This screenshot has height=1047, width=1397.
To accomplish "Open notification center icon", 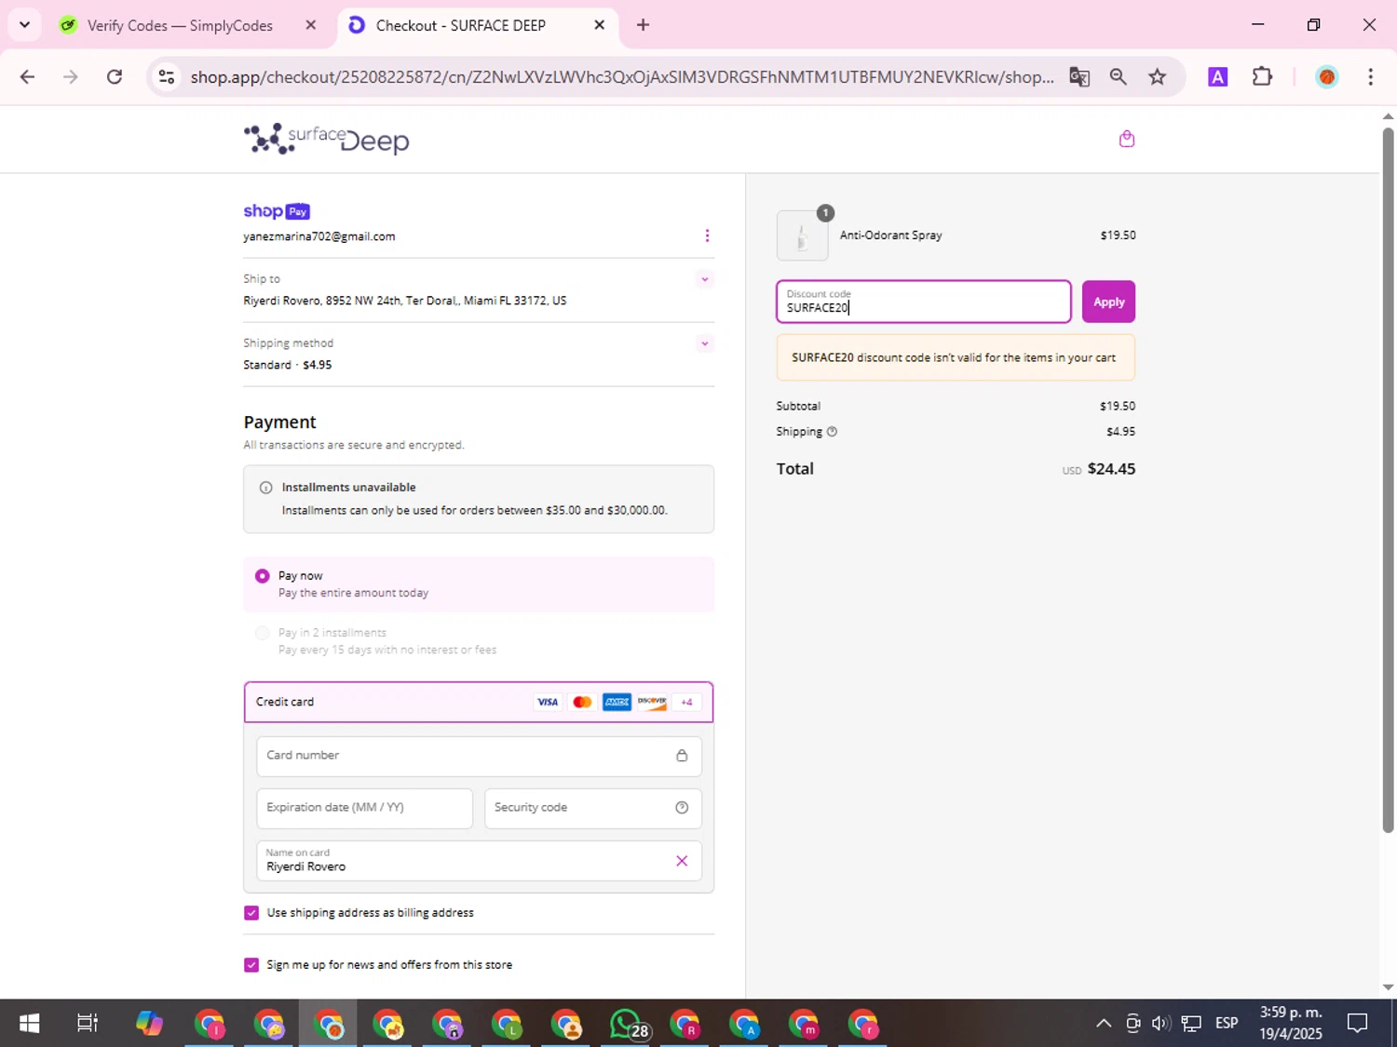I will [1357, 1024].
